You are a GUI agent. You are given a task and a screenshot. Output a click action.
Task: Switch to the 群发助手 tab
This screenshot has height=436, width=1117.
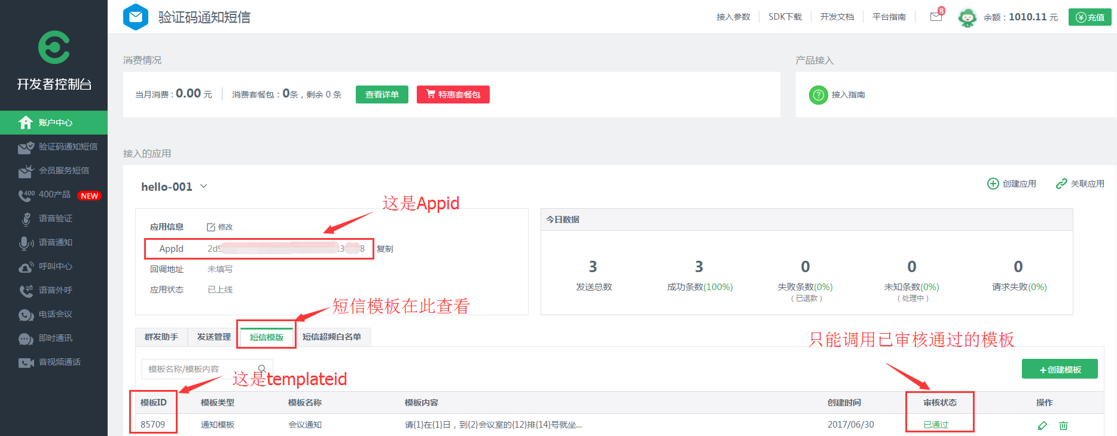(161, 337)
